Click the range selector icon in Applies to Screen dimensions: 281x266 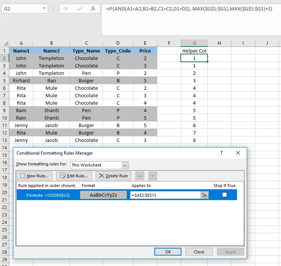point(204,195)
